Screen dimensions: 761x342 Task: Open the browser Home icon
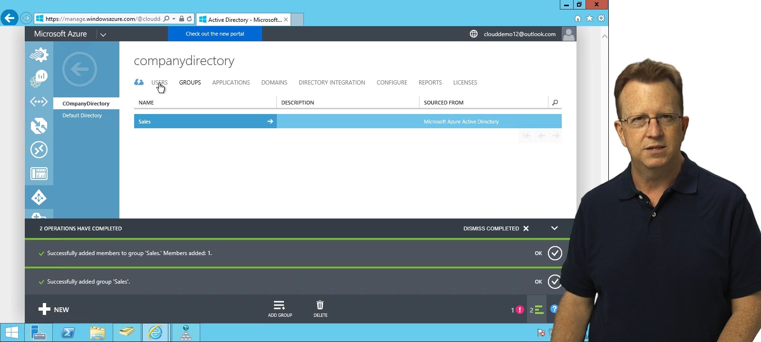pyautogui.click(x=578, y=19)
